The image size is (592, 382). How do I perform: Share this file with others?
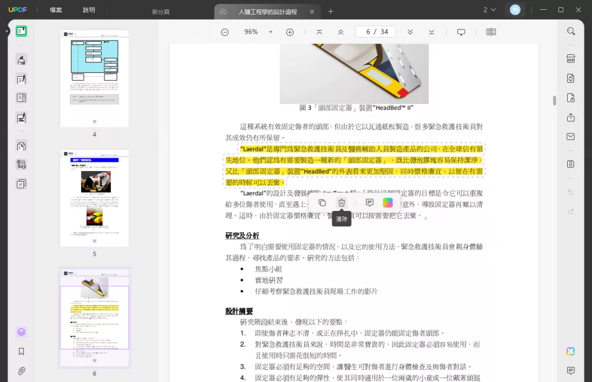(571, 117)
